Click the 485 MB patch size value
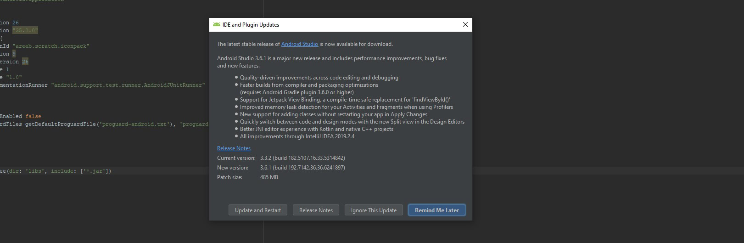 (269, 177)
